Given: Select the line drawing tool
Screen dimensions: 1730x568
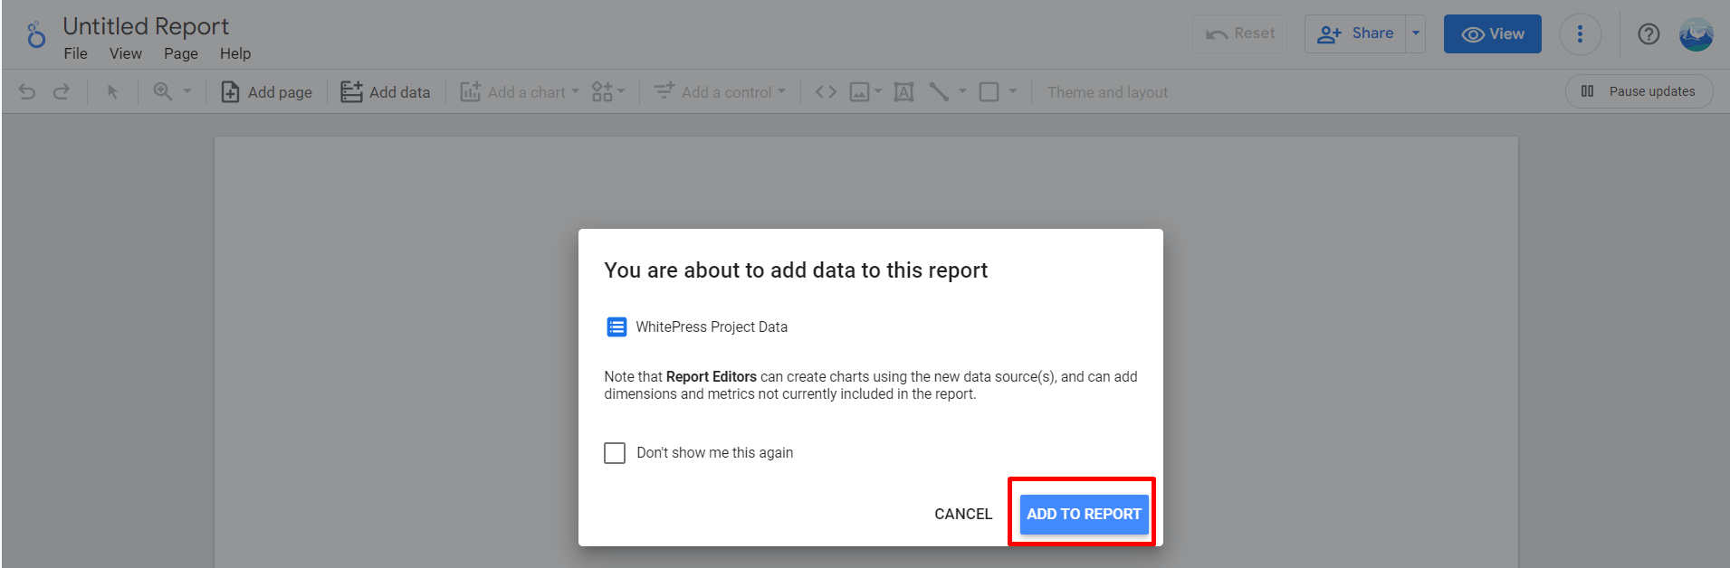Looking at the screenshot, I should tap(940, 92).
